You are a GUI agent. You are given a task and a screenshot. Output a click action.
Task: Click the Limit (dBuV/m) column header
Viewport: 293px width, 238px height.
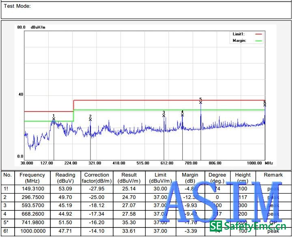(160, 178)
